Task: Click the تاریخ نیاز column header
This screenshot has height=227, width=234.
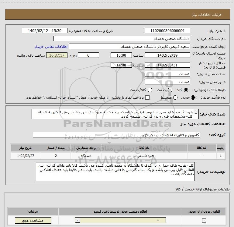Action: (26, 148)
